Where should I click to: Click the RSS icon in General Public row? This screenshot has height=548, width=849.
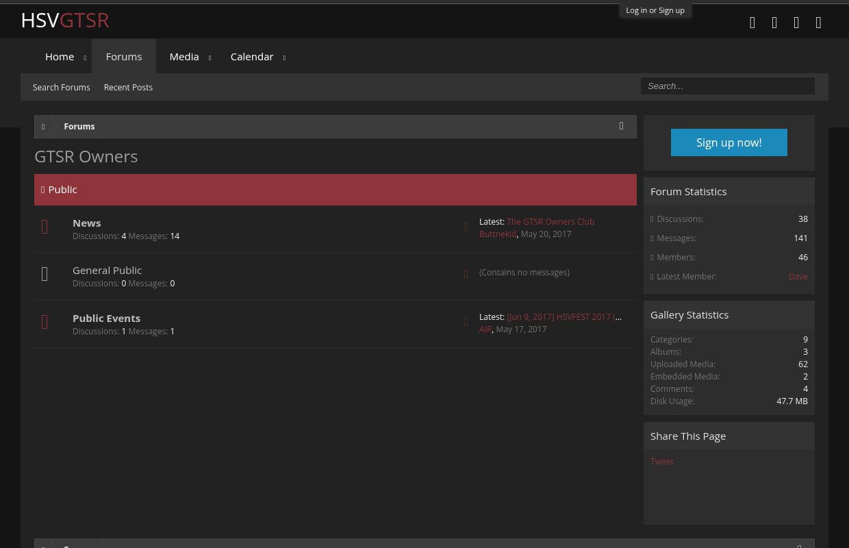tap(466, 274)
